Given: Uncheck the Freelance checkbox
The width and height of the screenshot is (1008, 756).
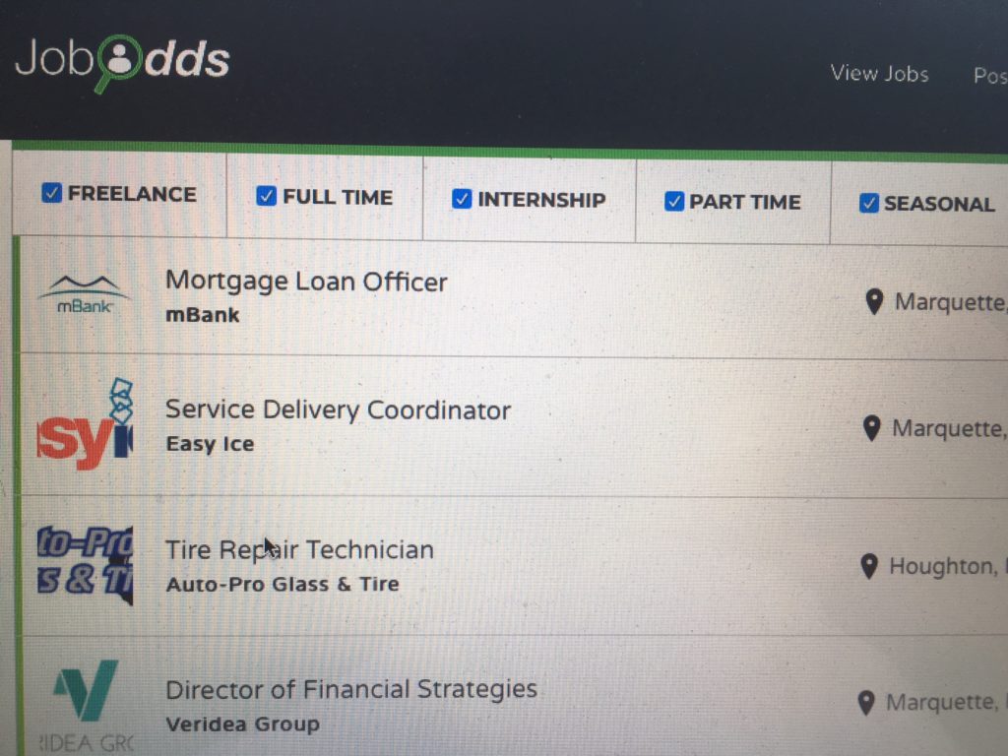Looking at the screenshot, I should click(x=52, y=193).
